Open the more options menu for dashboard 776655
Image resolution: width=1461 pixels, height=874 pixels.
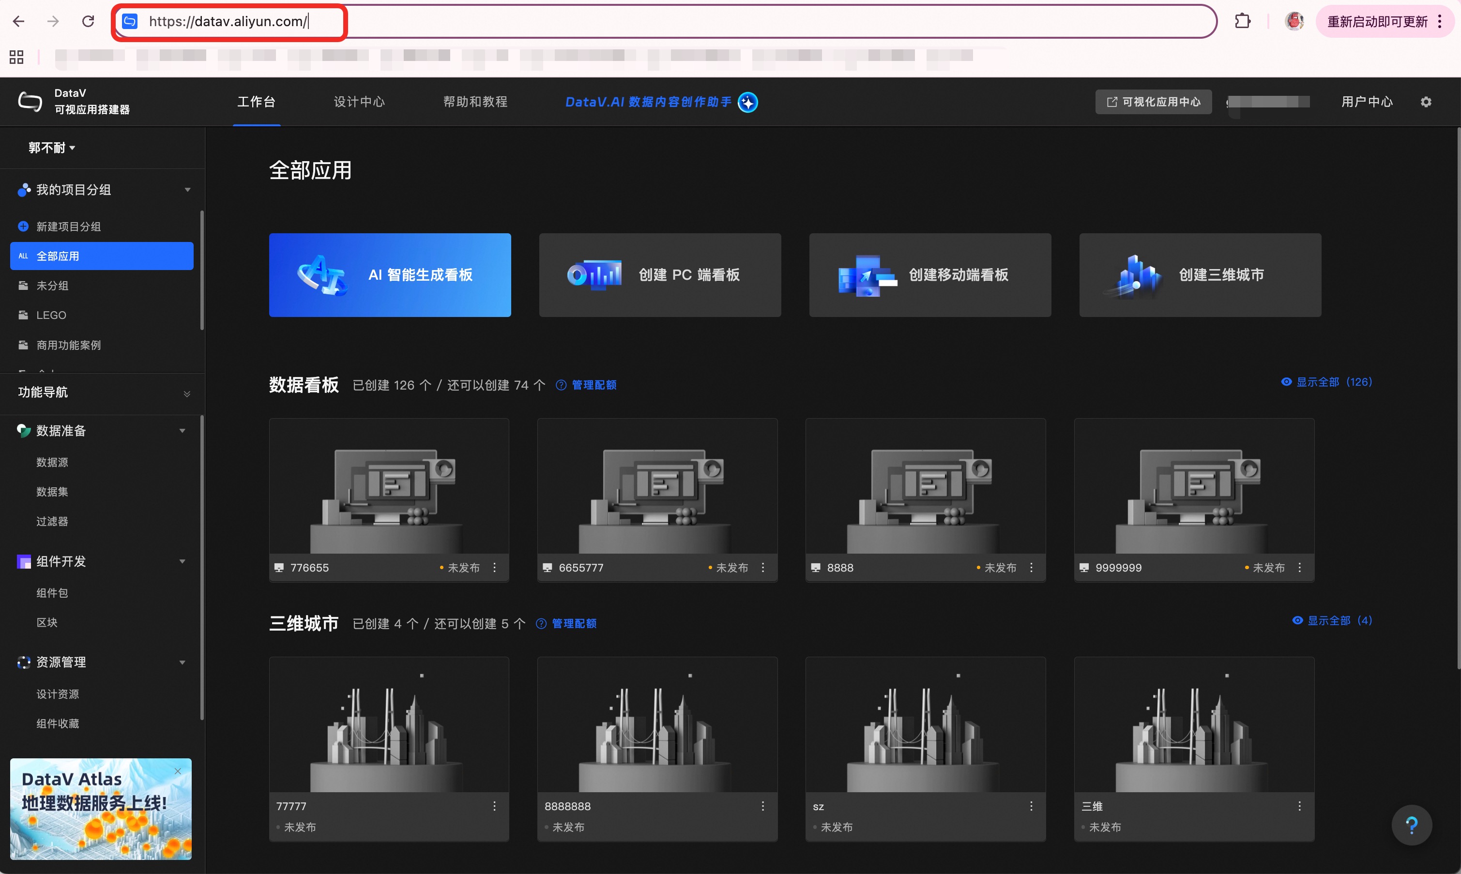(x=494, y=567)
